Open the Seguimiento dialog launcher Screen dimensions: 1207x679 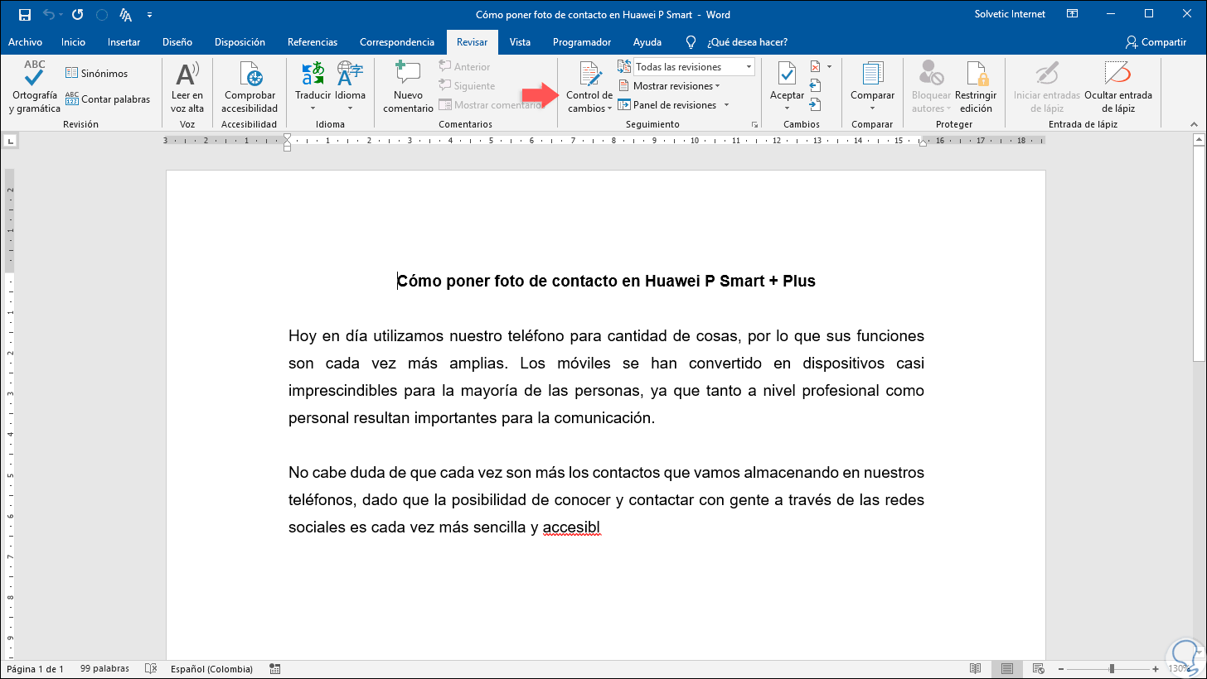tap(754, 124)
